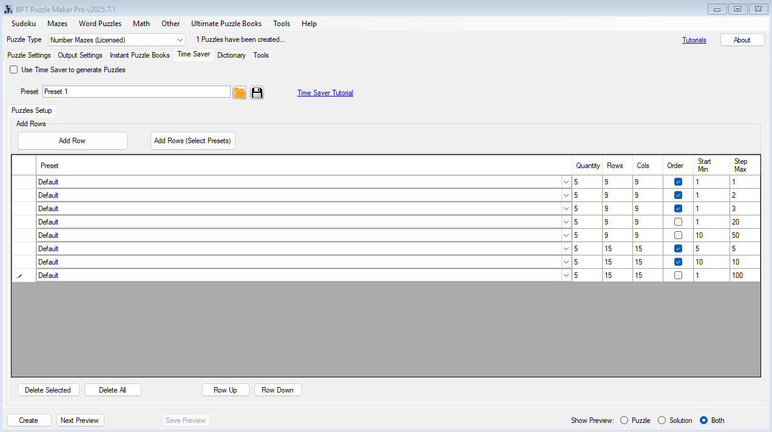This screenshot has height=432, width=772.
Task: Open the Word Puzzles menu
Action: [100, 24]
